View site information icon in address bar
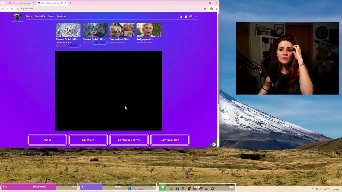 tap(18, 9)
